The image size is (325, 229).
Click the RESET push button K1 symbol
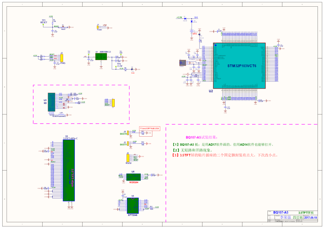coord(63,27)
